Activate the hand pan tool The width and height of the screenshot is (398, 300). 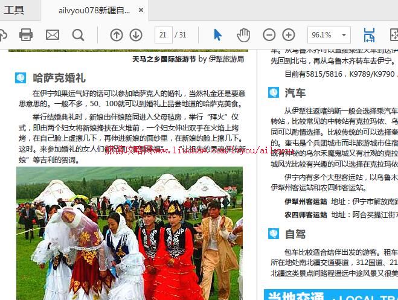pyautogui.click(x=243, y=35)
